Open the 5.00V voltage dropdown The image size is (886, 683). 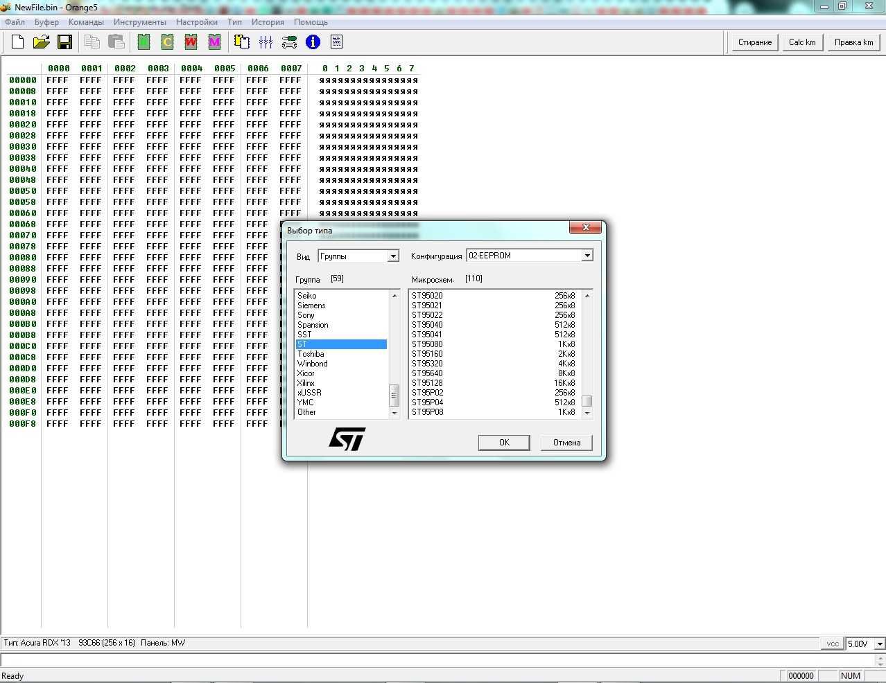880,644
